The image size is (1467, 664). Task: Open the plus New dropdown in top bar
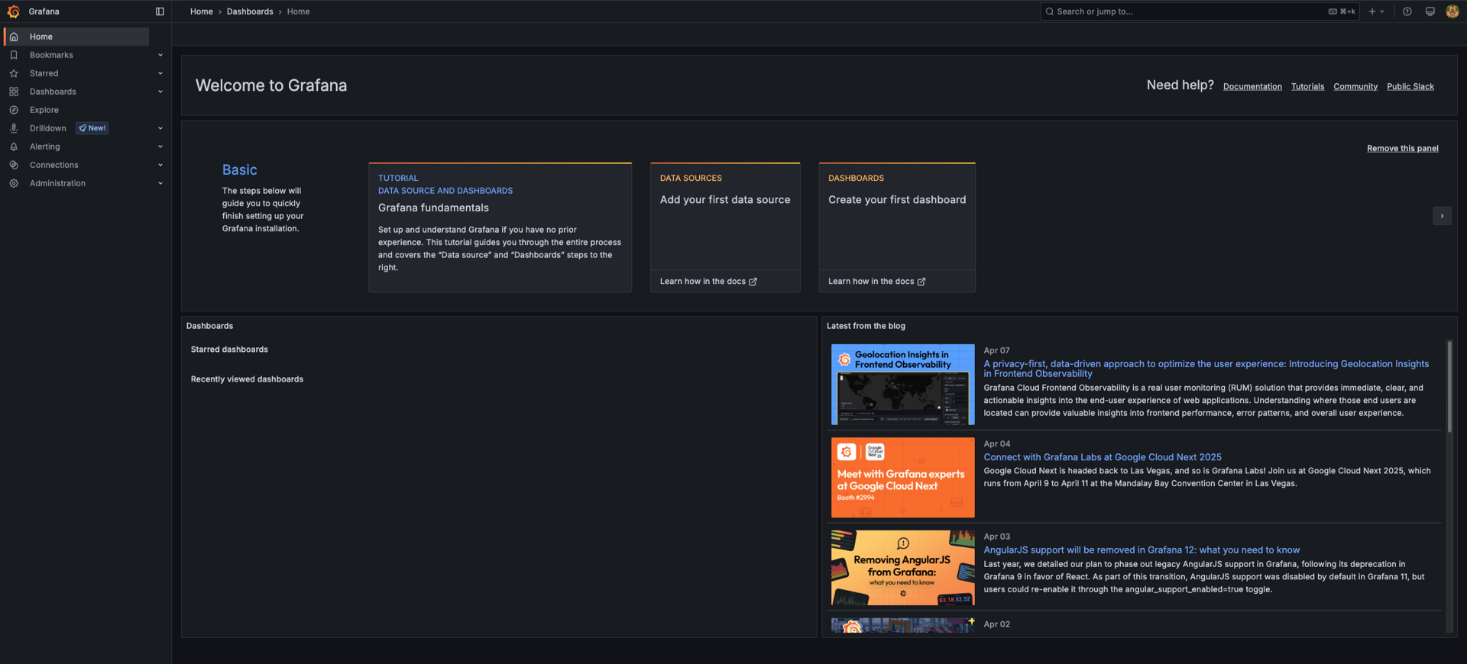[x=1376, y=11]
